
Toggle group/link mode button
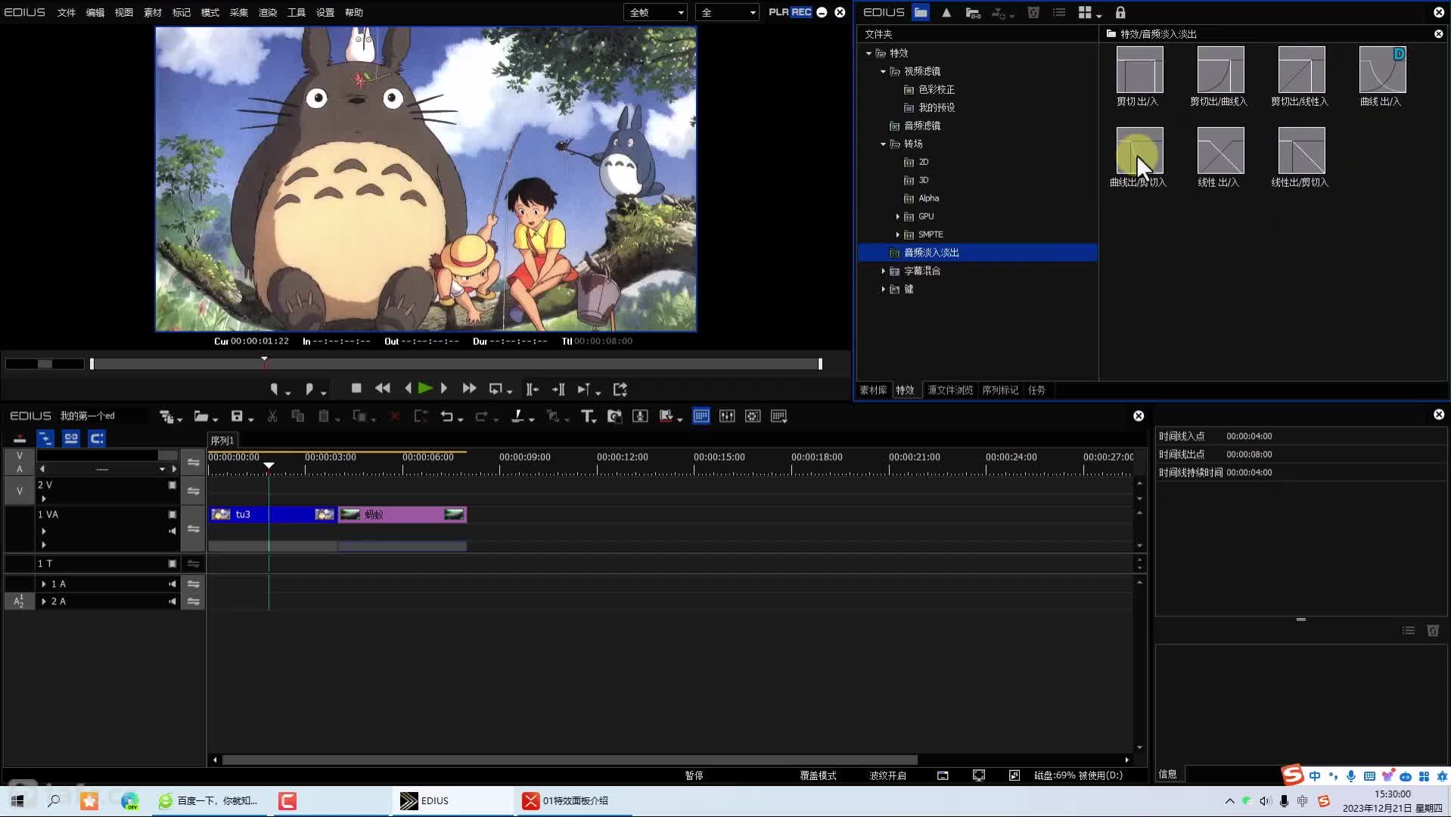[x=71, y=438]
